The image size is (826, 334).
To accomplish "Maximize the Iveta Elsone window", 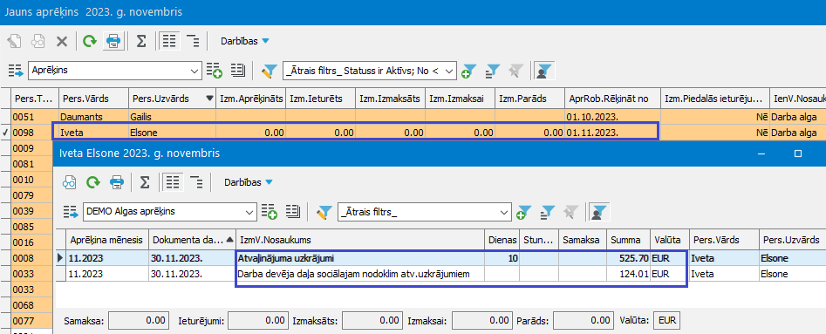I will 797,153.
